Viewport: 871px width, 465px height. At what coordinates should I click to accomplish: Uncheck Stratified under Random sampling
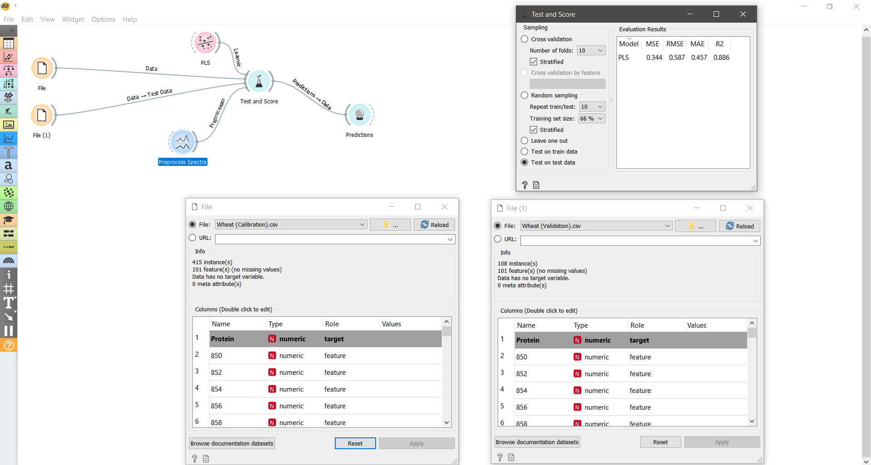(533, 130)
